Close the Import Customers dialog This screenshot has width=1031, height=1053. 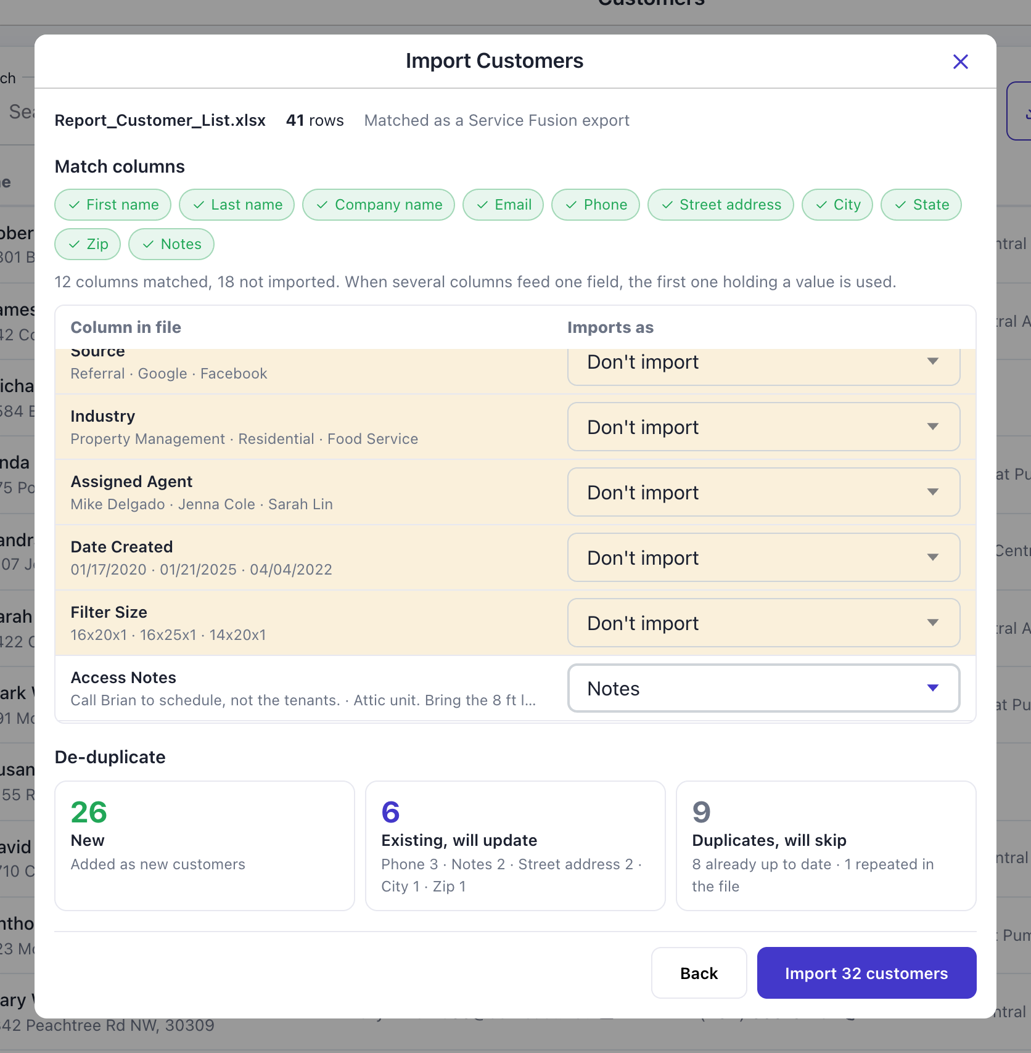coord(960,62)
